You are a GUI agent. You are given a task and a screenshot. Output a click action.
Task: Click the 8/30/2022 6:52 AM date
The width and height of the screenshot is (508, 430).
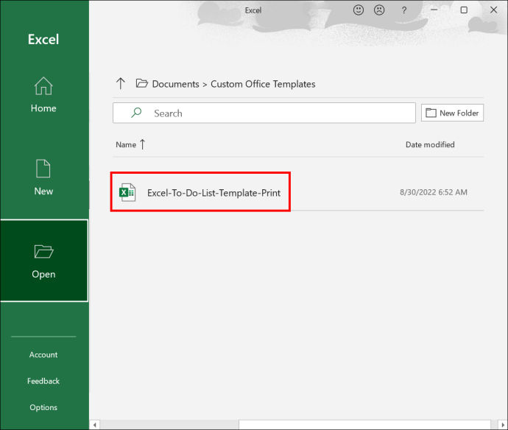[x=434, y=192]
